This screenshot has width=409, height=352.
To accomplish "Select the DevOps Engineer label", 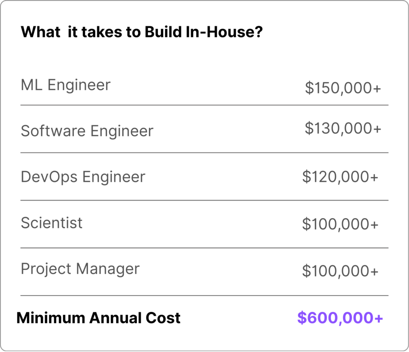I will (83, 177).
